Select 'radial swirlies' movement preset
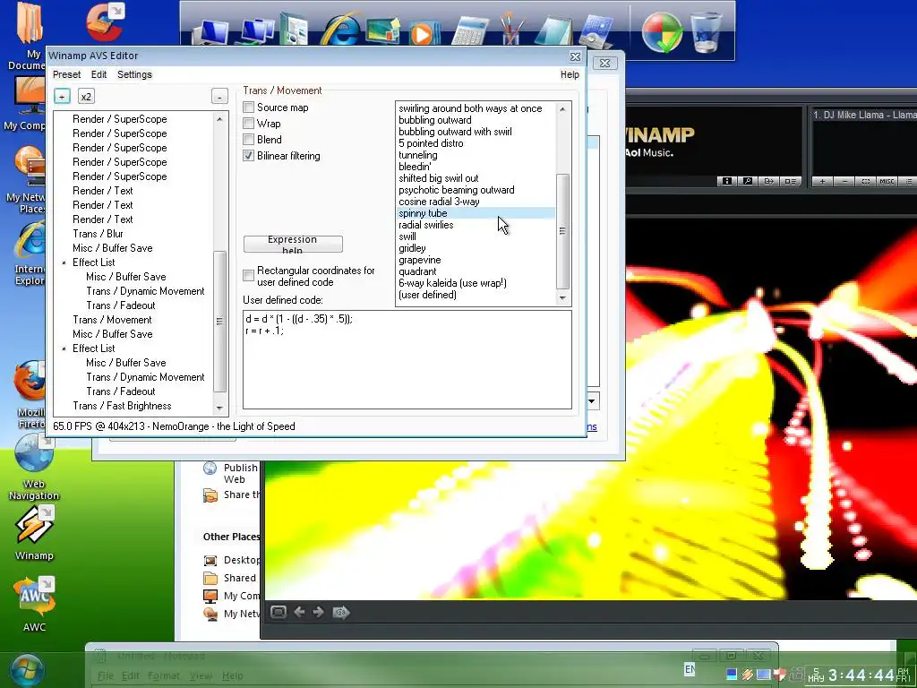Screen dimensions: 917x688 (x=425, y=225)
